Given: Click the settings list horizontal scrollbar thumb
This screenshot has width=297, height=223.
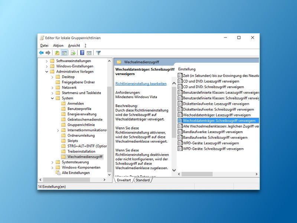Looking at the screenshot, I should tap(197, 174).
